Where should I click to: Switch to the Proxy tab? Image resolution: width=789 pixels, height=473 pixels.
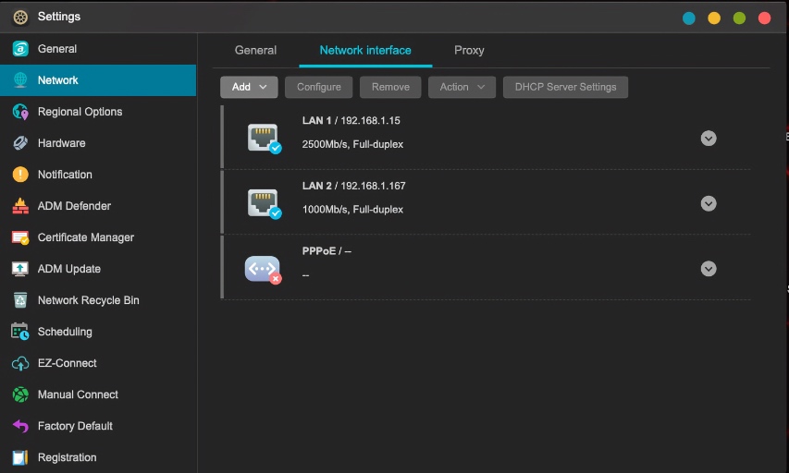click(x=469, y=50)
